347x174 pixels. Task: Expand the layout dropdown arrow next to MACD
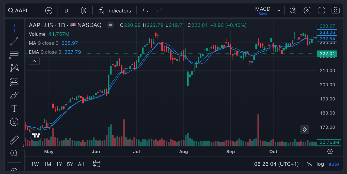(x=279, y=11)
